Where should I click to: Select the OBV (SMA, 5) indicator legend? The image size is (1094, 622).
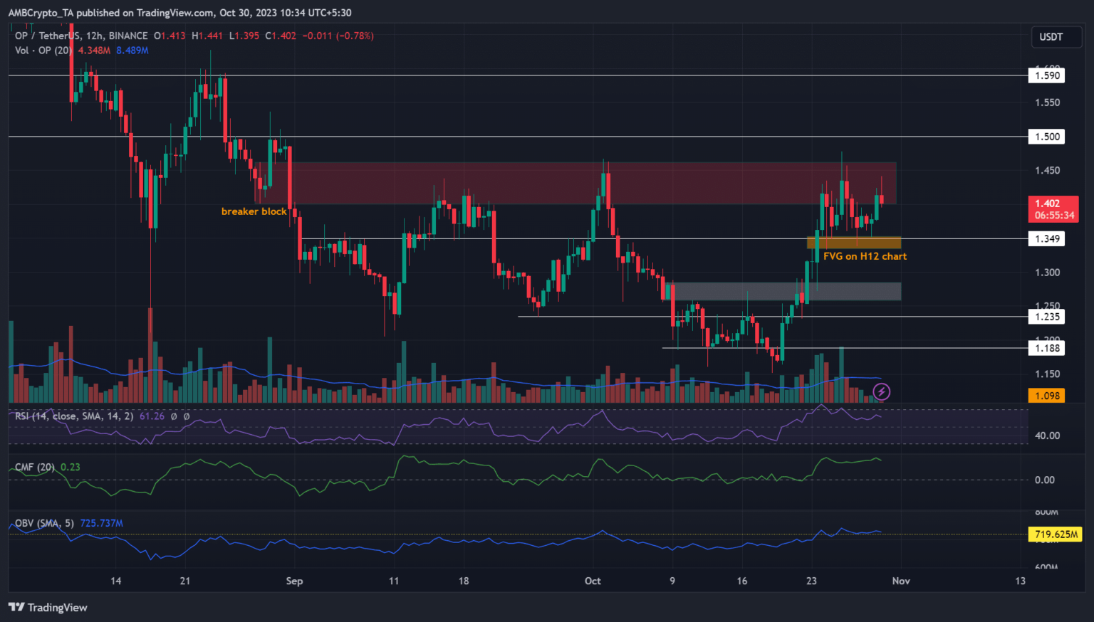(x=44, y=523)
